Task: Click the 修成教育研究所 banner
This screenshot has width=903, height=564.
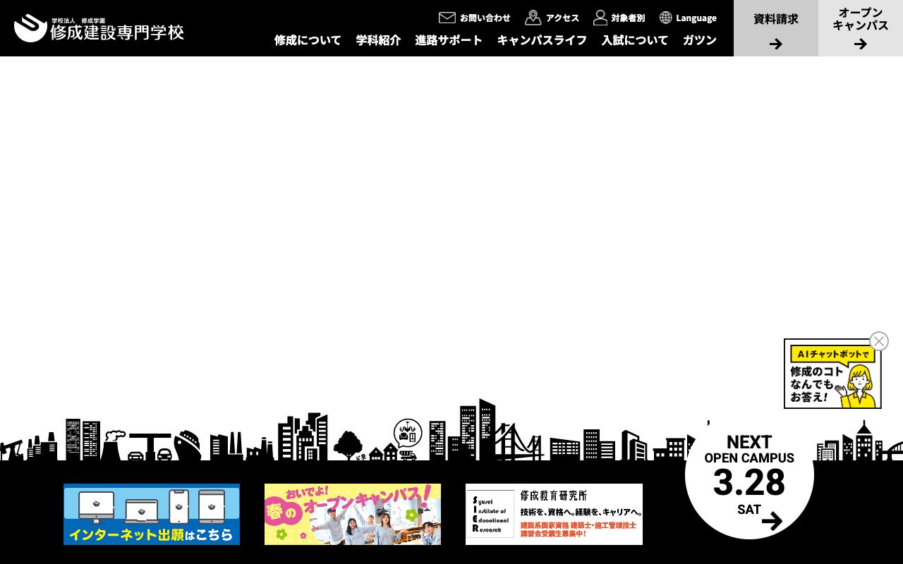Action: (x=553, y=514)
